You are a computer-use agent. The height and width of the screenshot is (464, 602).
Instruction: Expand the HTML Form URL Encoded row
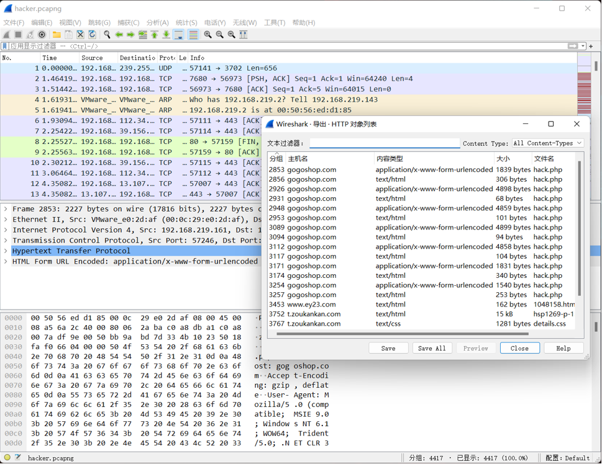point(6,262)
